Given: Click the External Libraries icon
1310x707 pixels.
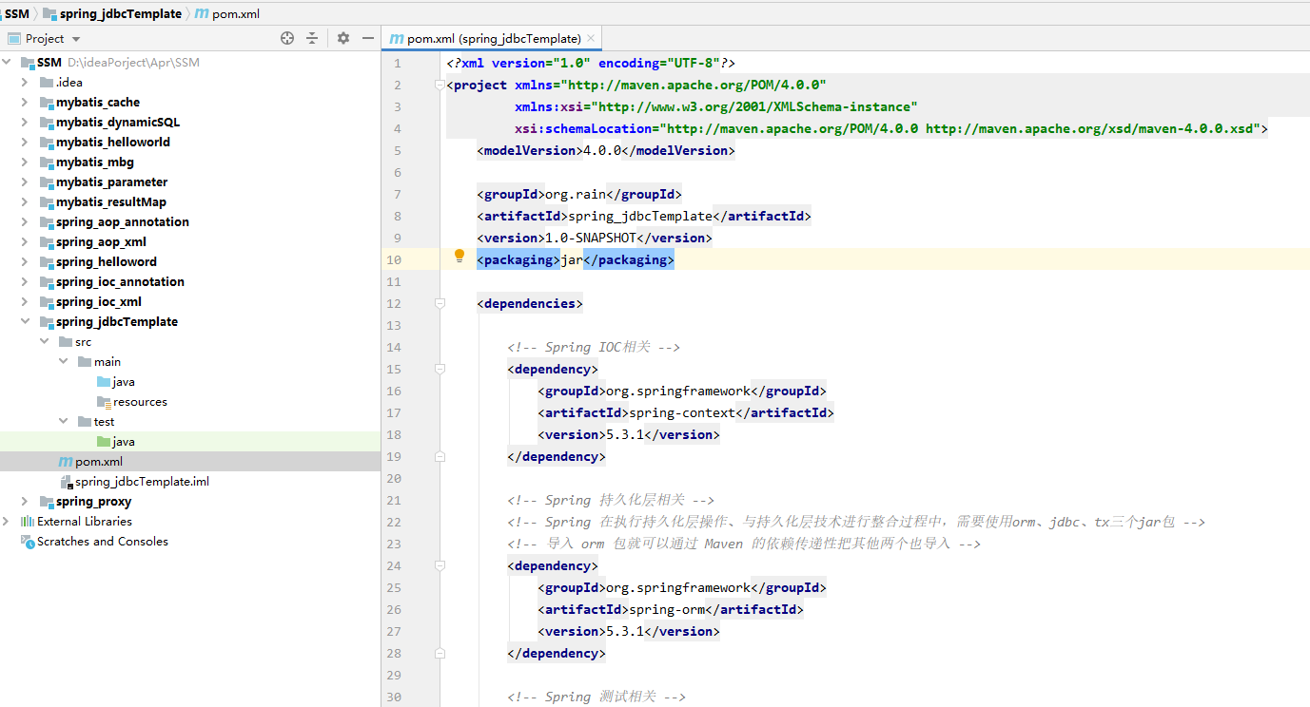Looking at the screenshot, I should 28,522.
